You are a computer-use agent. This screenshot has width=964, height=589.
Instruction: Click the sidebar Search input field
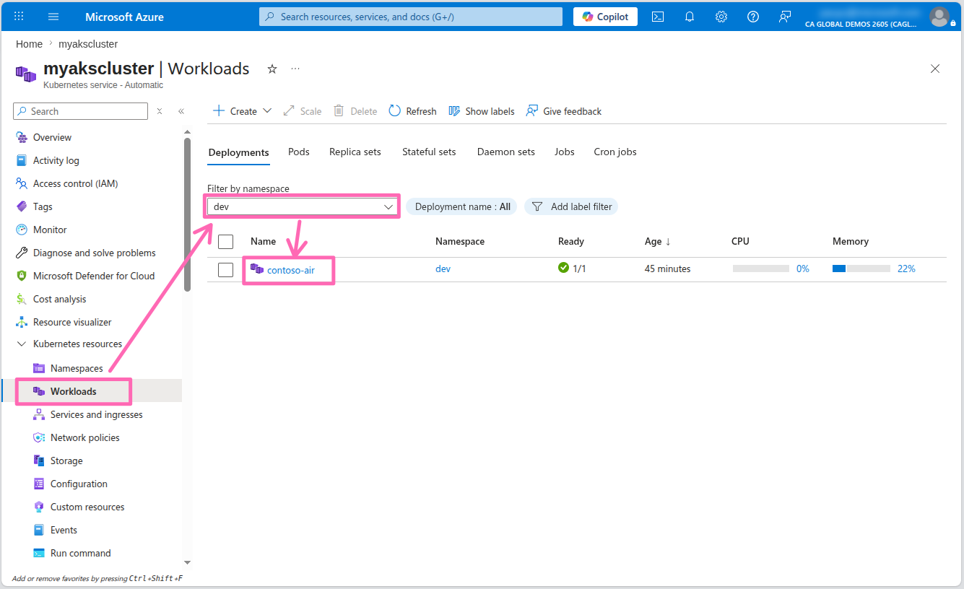[x=81, y=111]
